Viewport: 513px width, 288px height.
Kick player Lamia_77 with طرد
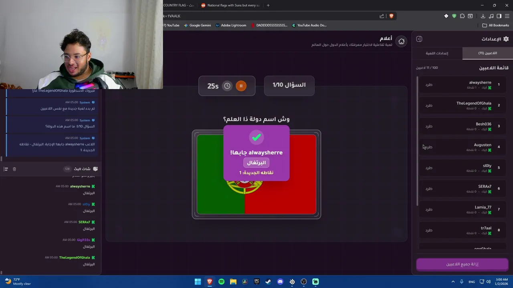pos(428,210)
